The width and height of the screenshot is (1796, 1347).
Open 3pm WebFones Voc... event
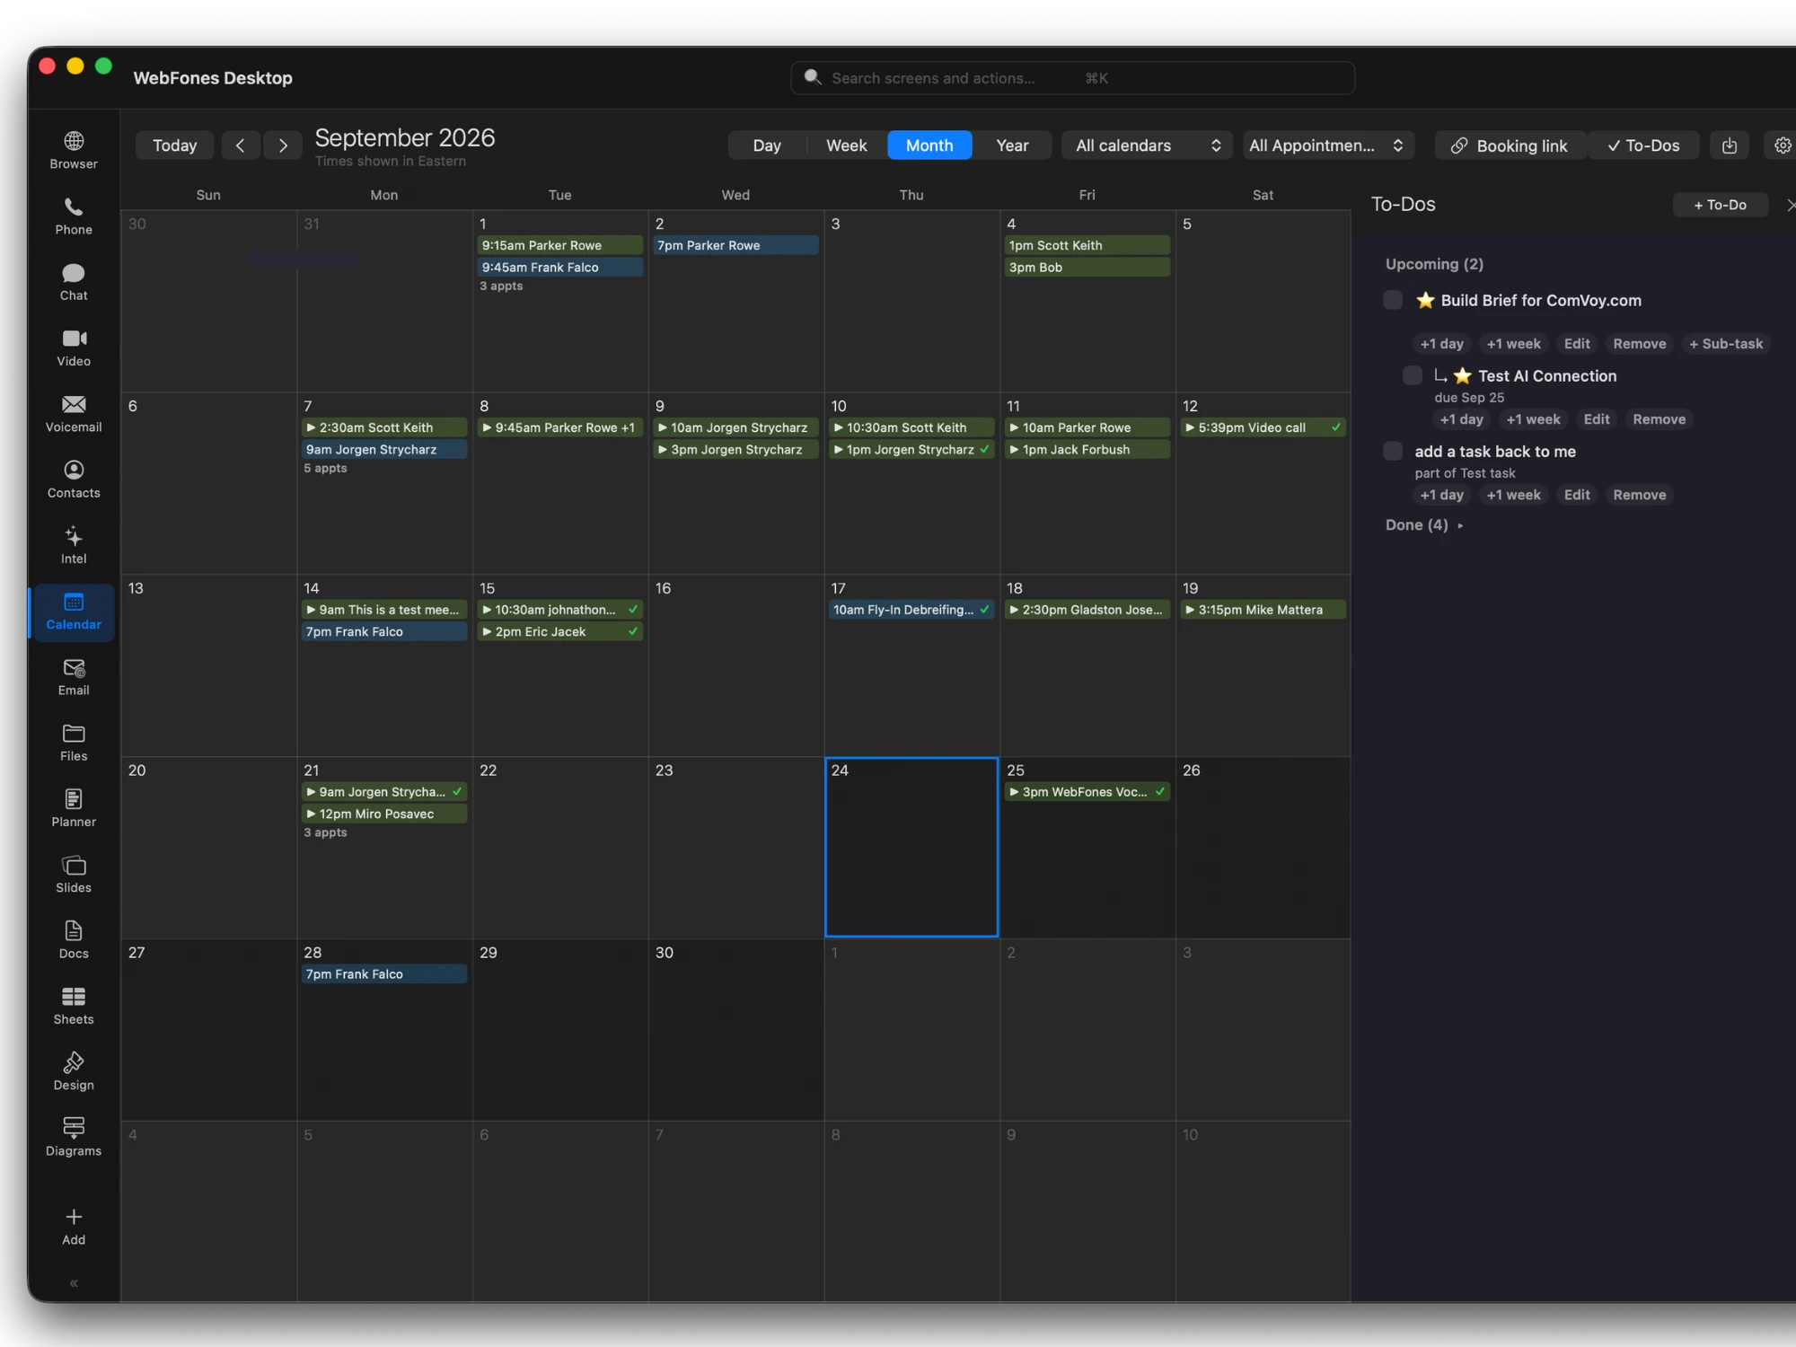1087,792
